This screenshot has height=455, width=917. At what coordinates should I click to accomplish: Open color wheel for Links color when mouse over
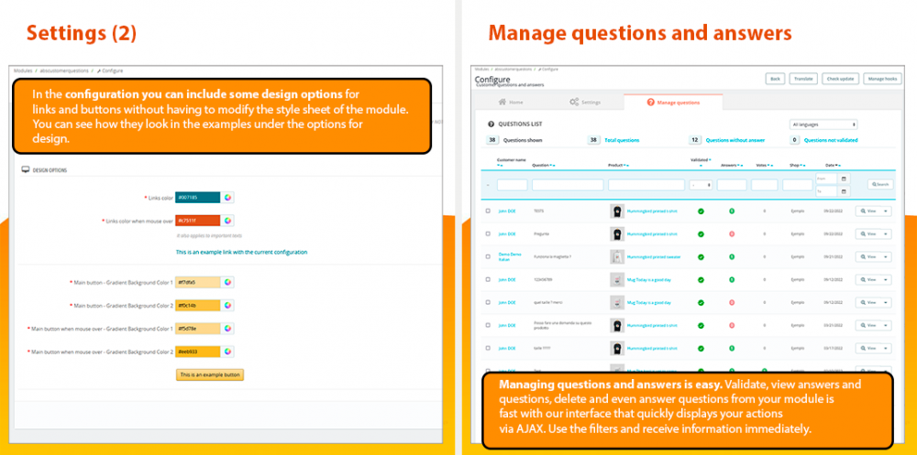[x=227, y=221]
